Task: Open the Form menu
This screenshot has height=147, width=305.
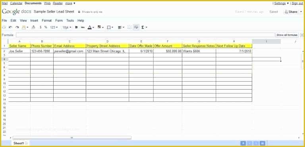Action: pos(59,20)
